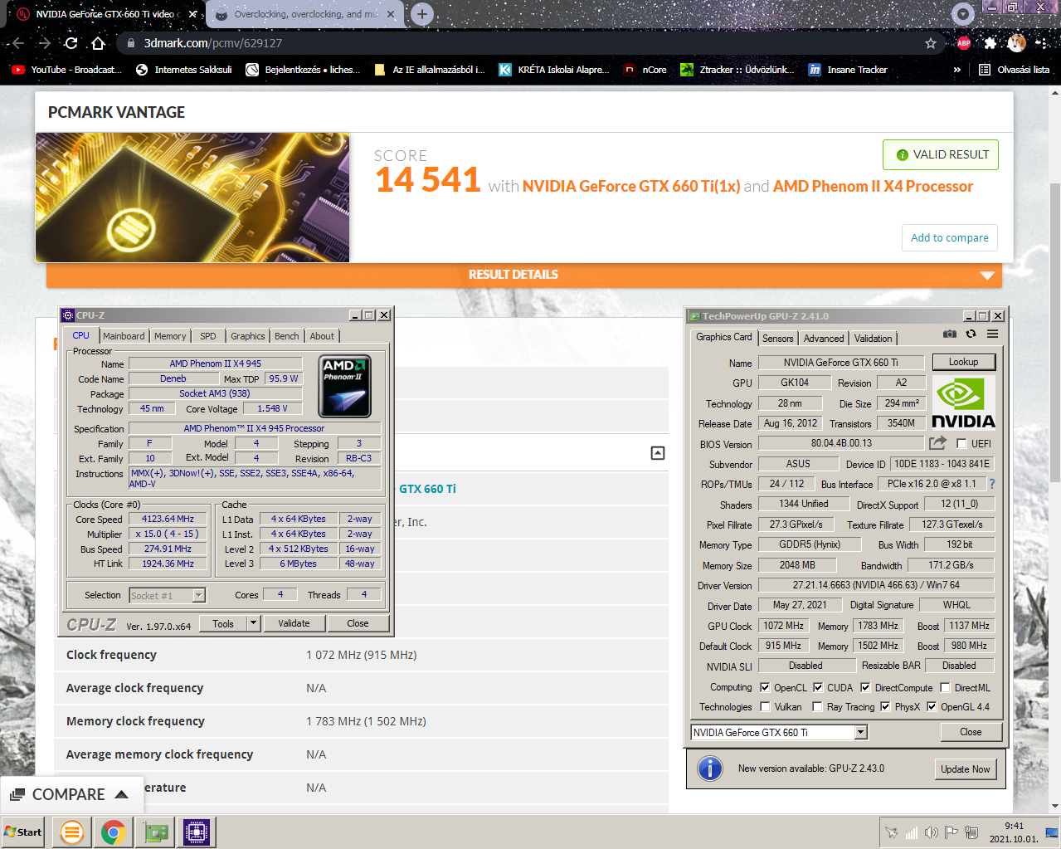
Task: Open a new browser tab
Action: click(422, 14)
